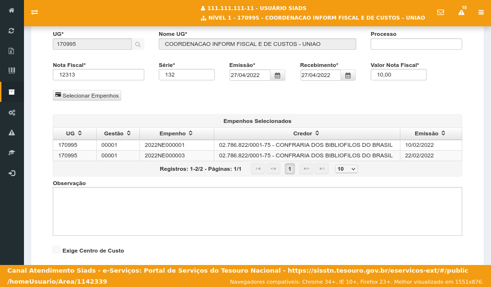This screenshot has width=491, height=287.
Task: Click inside the Observação text area
Action: point(257,211)
